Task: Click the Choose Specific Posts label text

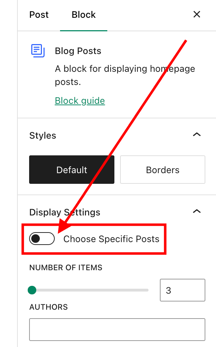Action: 111,239
